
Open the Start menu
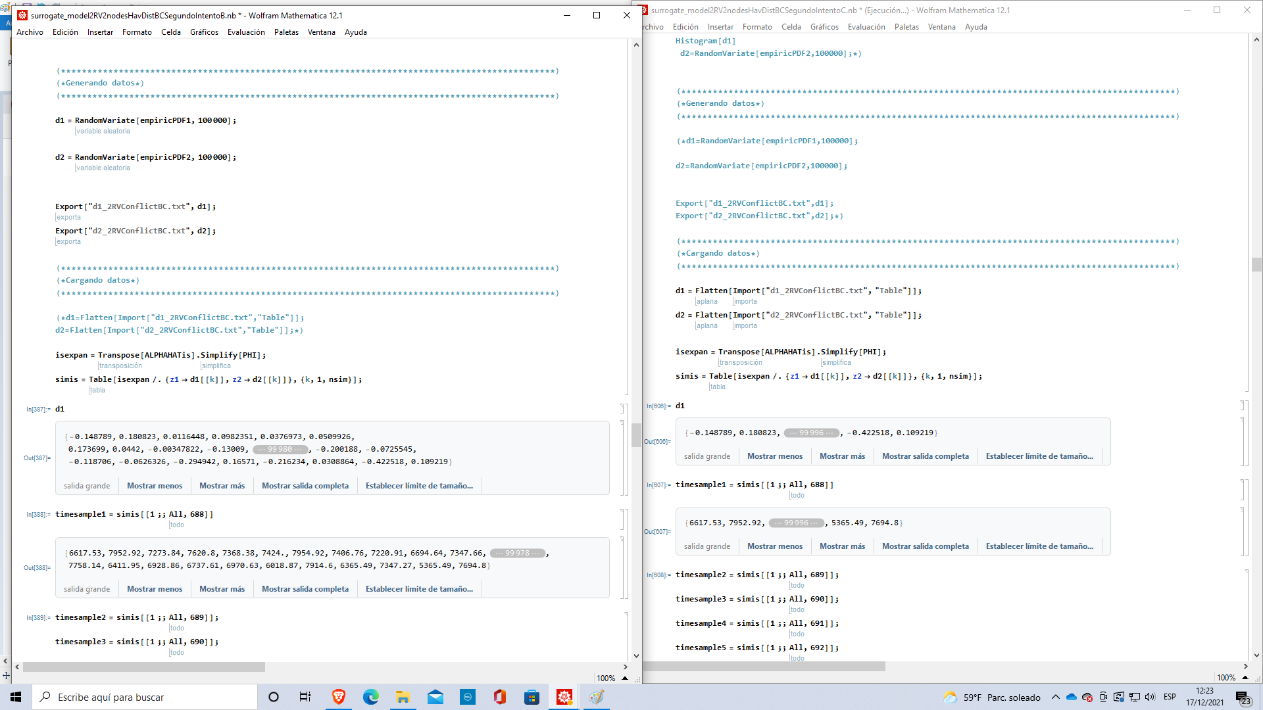[16, 697]
